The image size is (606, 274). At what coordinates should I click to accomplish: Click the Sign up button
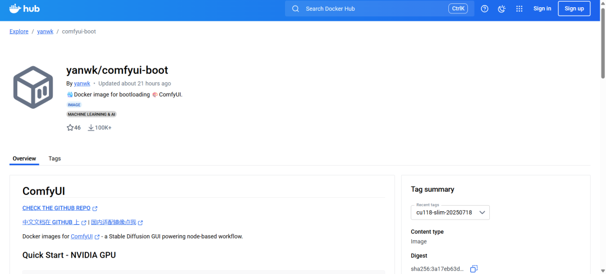click(x=574, y=8)
